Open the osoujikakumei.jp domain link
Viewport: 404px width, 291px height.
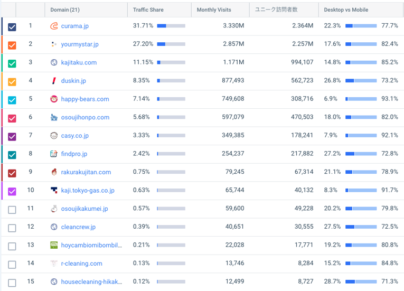(x=84, y=209)
